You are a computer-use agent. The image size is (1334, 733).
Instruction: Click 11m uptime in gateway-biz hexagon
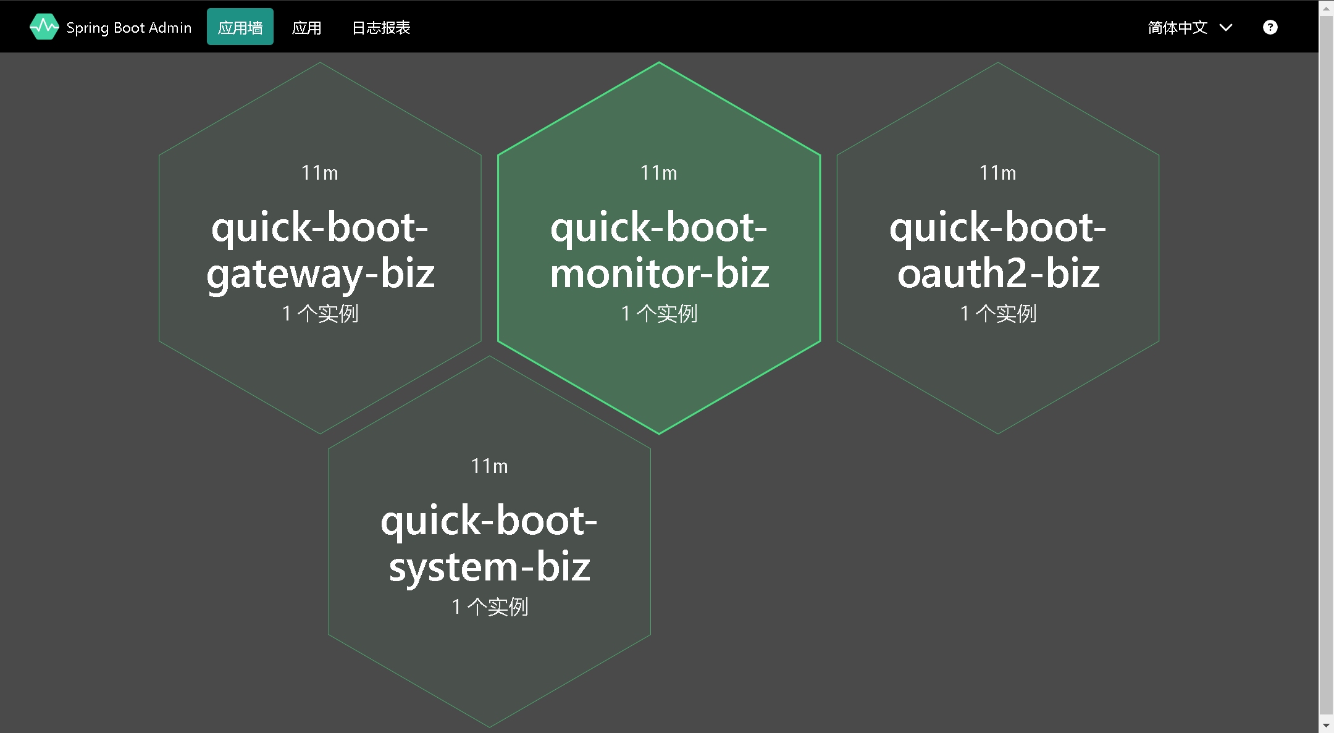click(319, 173)
